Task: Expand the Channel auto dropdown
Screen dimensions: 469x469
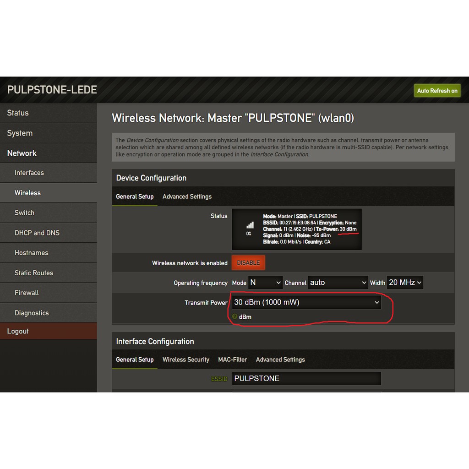Action: click(338, 283)
